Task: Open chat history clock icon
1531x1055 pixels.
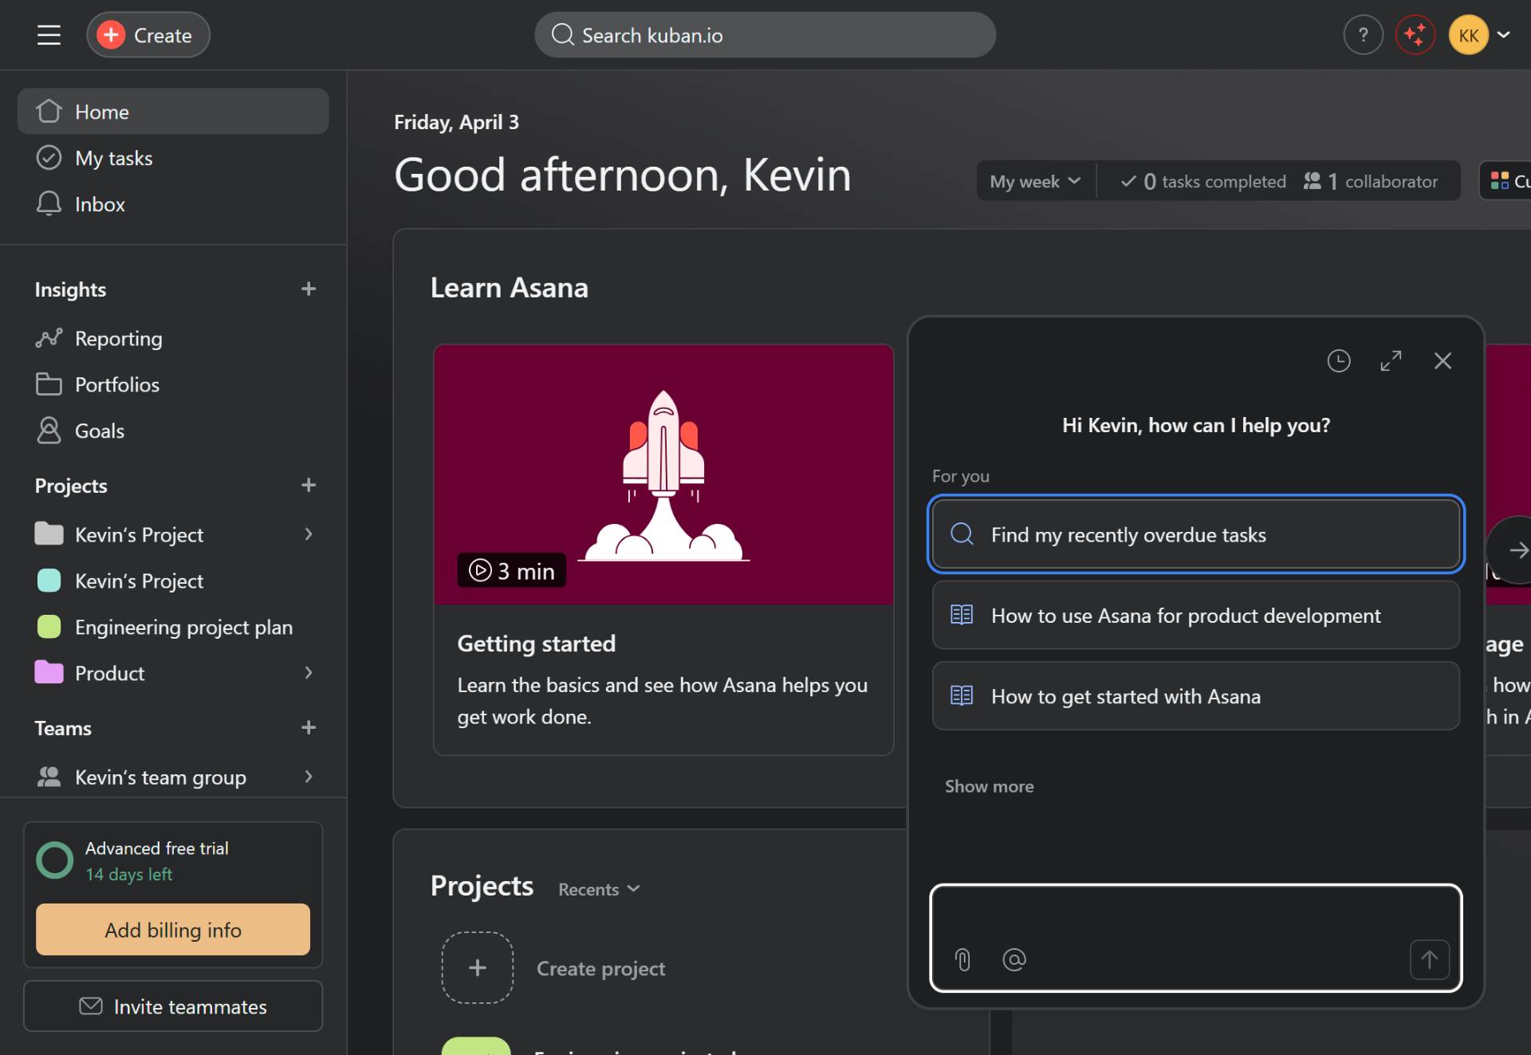Action: [1339, 360]
